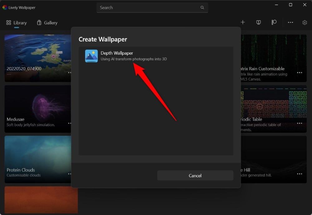Select the orange wallpaper thumbnail at bottom
This screenshot has width=312, height=215.
pos(41,200)
